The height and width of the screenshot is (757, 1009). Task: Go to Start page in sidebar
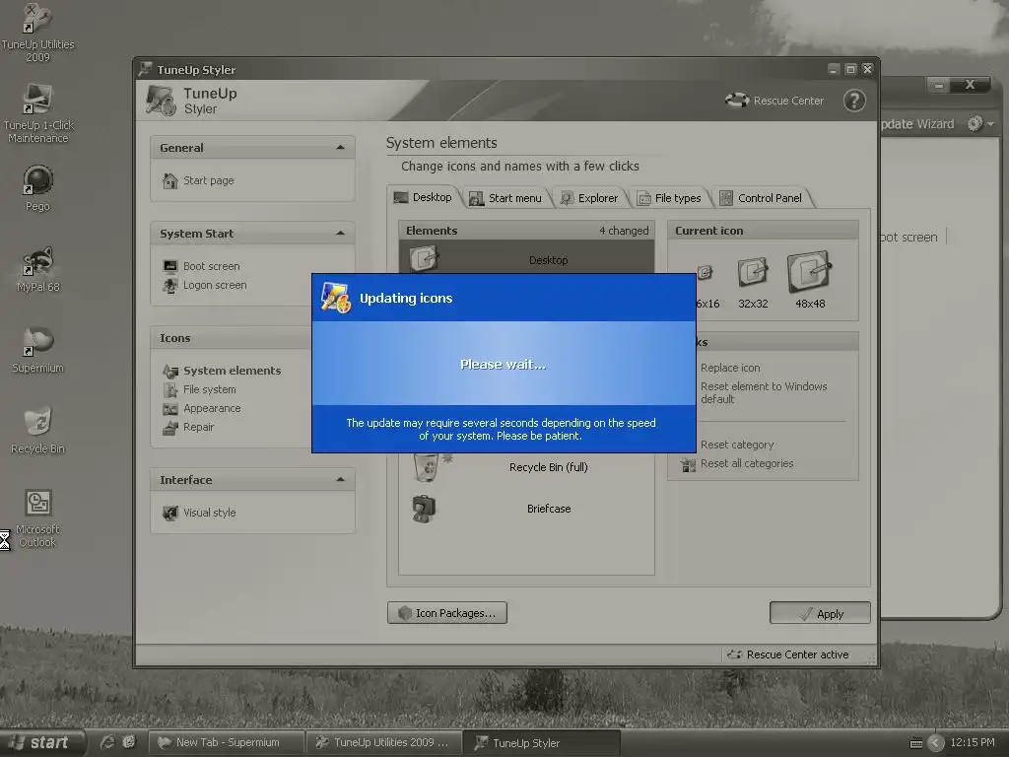[198, 181]
